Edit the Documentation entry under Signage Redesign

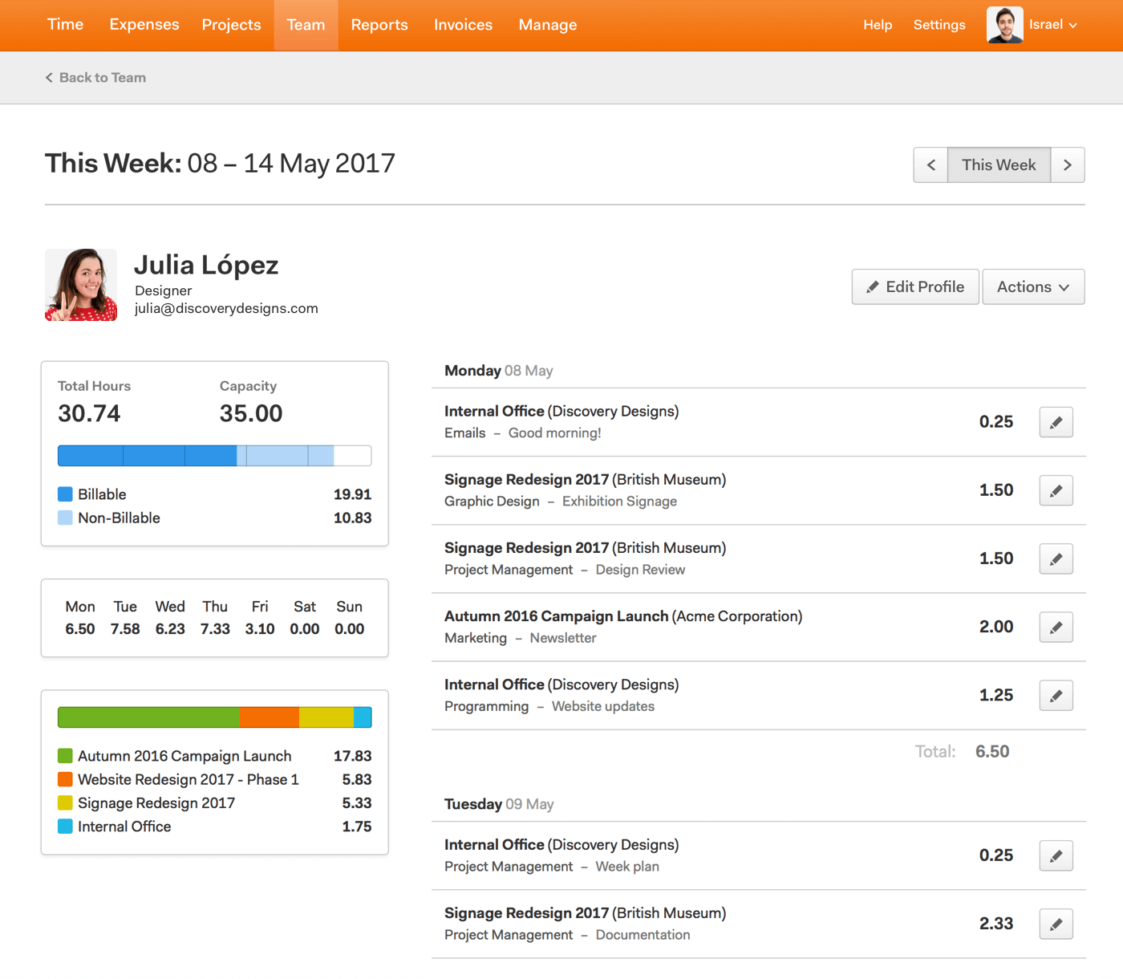click(x=1056, y=924)
